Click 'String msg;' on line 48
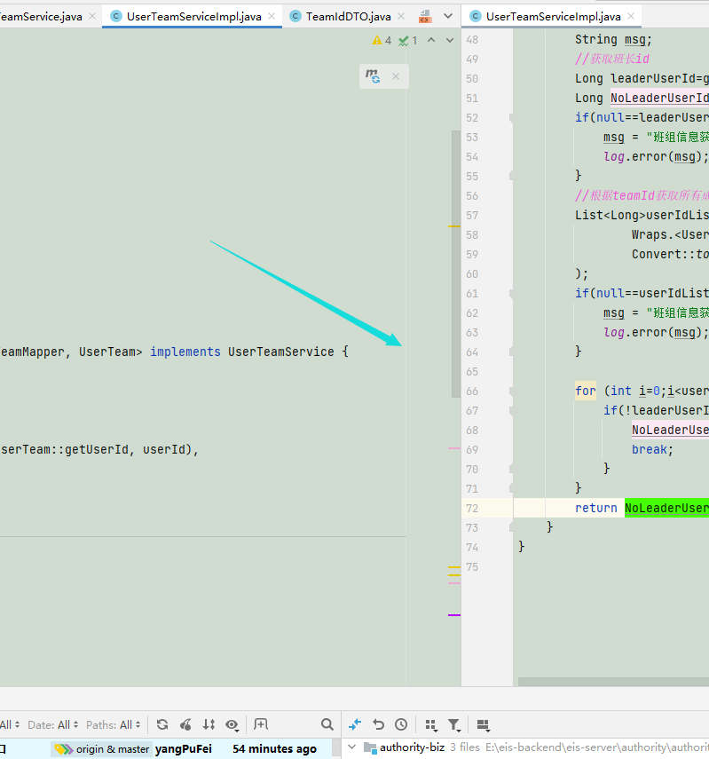709x759 pixels. click(614, 40)
